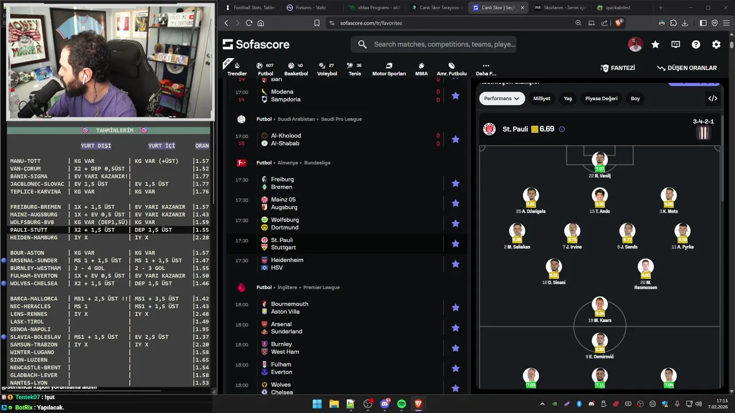Toggle favorite star for Arsenal vs Sunderland

(455, 328)
